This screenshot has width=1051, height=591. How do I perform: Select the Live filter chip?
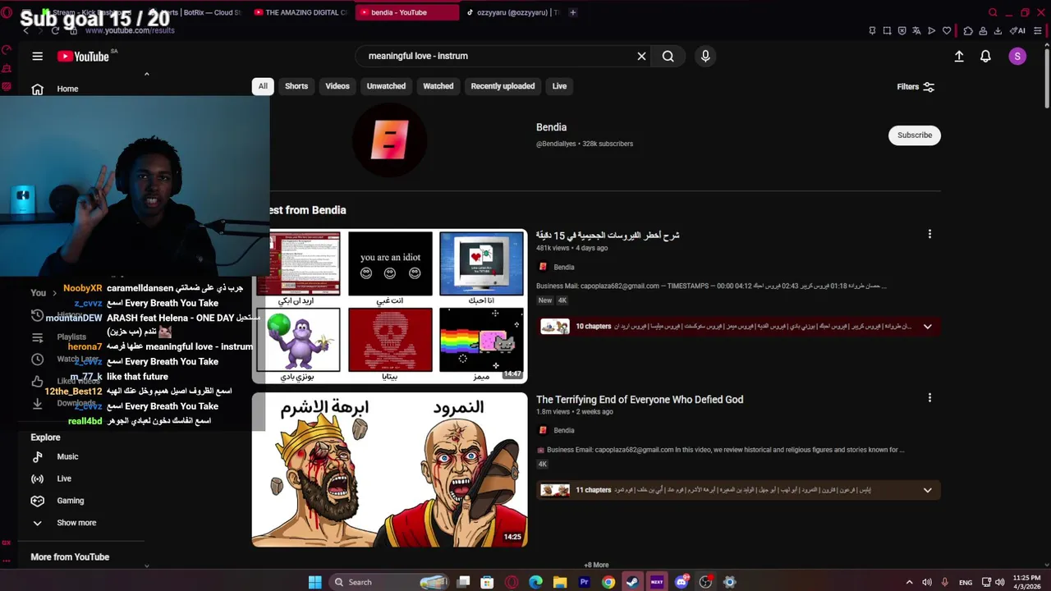click(559, 86)
